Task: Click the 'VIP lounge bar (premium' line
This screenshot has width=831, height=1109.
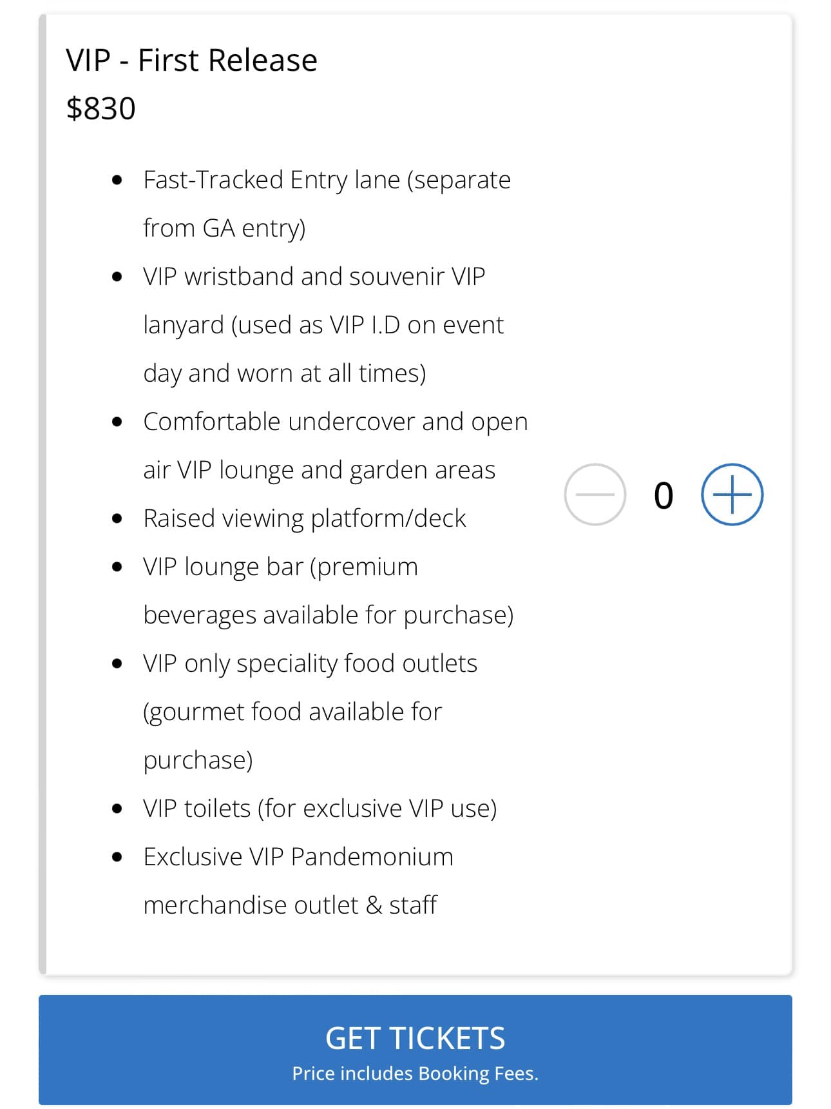Action: pos(281,567)
